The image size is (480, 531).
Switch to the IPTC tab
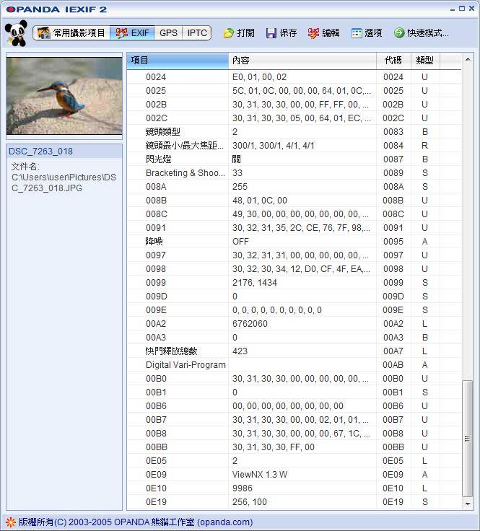(197, 33)
